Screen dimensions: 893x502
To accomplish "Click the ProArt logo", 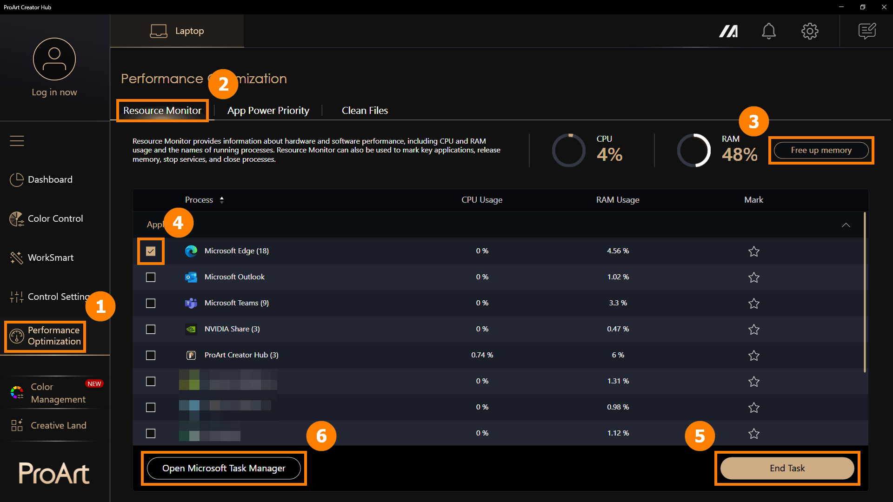I will point(54,473).
